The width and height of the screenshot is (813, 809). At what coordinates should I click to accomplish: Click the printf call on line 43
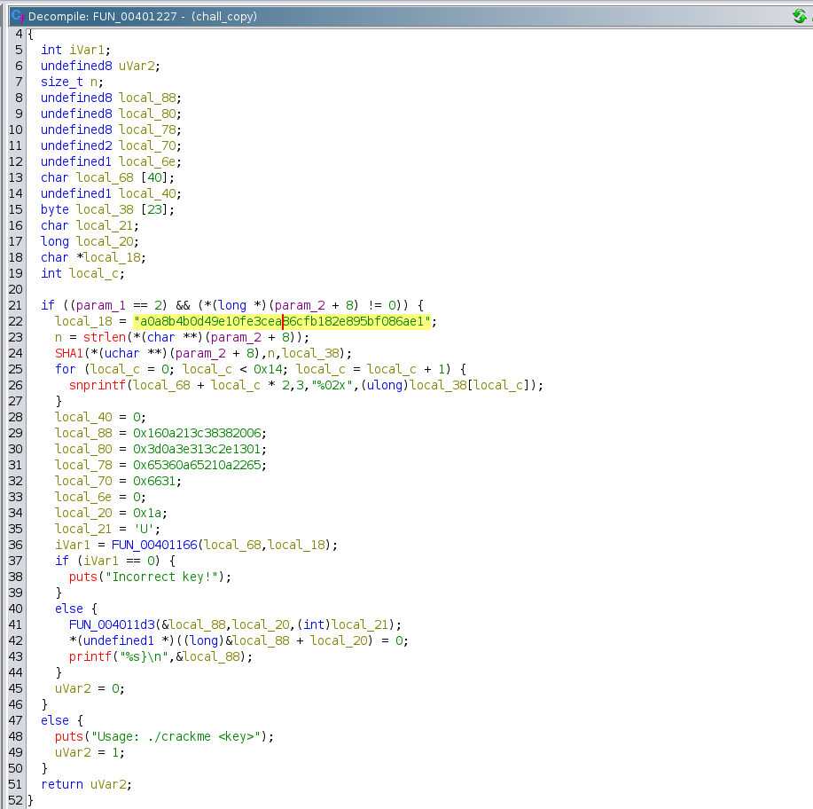pyautogui.click(x=90, y=657)
